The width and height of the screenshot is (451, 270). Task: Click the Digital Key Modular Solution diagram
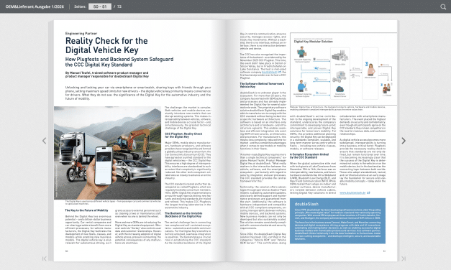(x=343, y=69)
